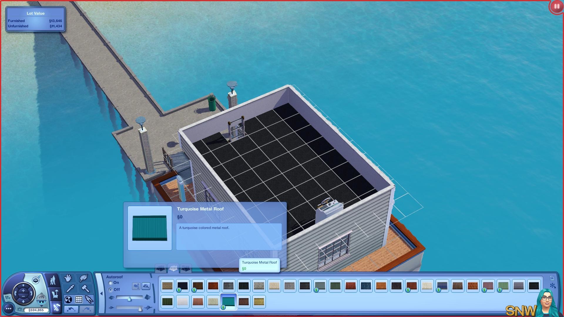This screenshot has width=564, height=317.
Task: Set Autoroof to Off
Action: click(110, 290)
